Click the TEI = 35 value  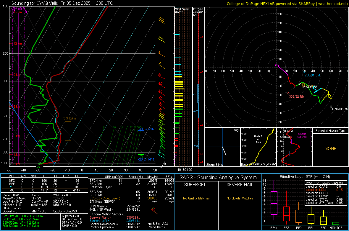pos(59,198)
